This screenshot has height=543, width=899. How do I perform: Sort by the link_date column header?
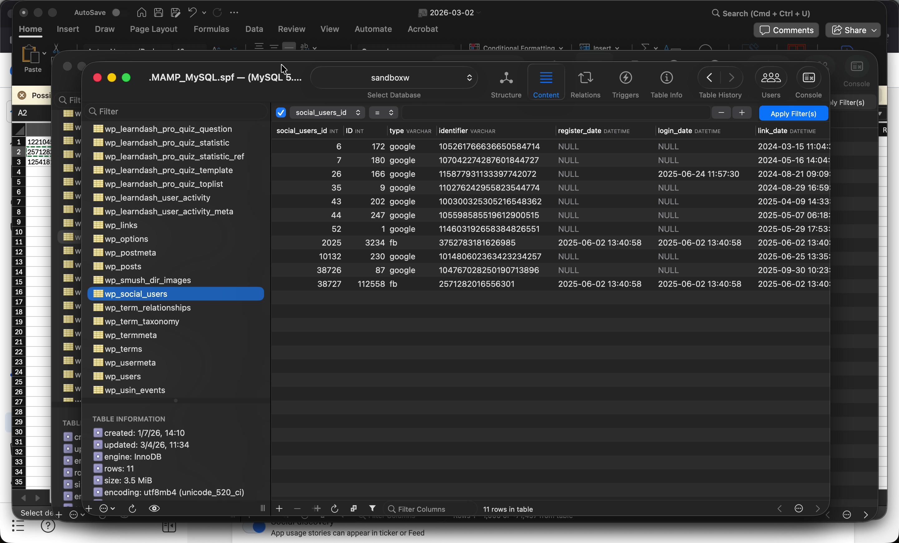pos(793,131)
